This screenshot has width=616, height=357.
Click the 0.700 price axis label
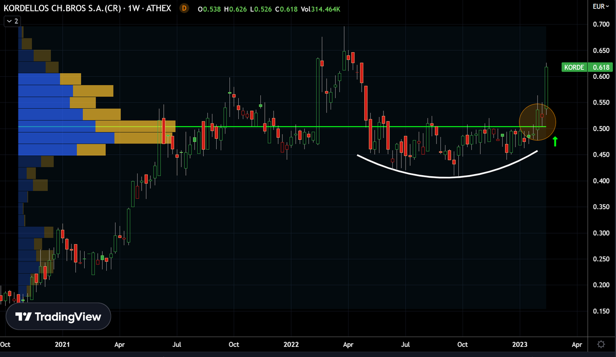(601, 25)
